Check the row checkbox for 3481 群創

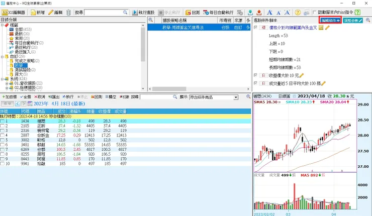point(2,145)
